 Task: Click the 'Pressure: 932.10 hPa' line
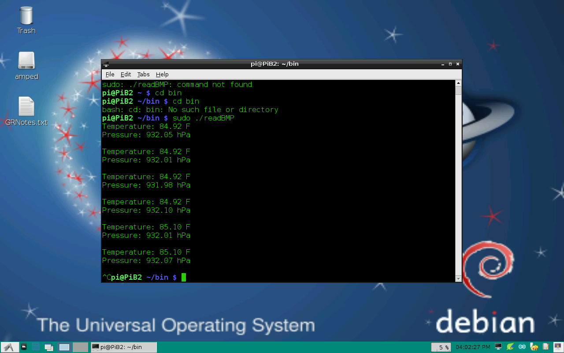click(x=146, y=210)
